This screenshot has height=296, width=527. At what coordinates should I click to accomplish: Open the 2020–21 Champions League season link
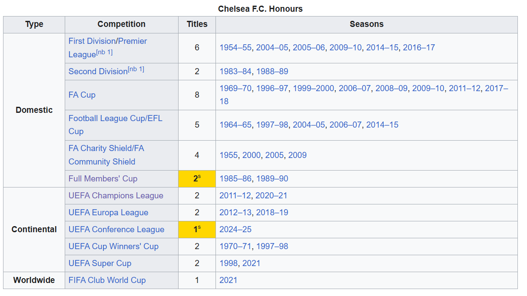point(272,196)
